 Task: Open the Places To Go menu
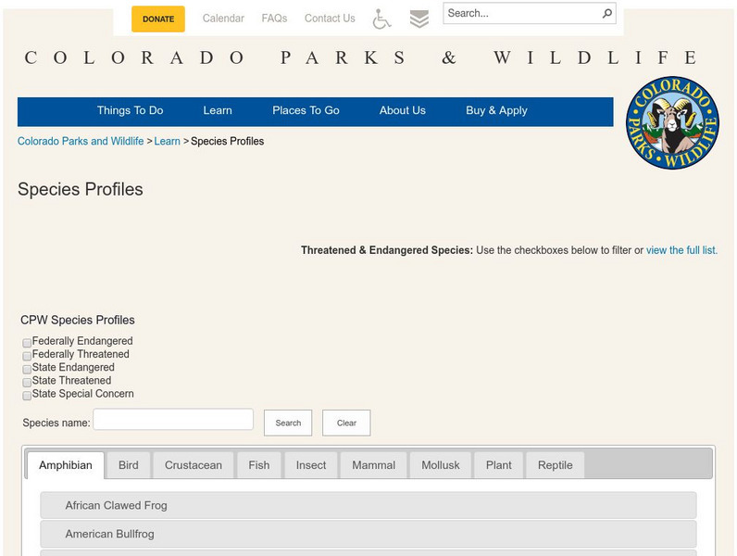click(x=306, y=110)
